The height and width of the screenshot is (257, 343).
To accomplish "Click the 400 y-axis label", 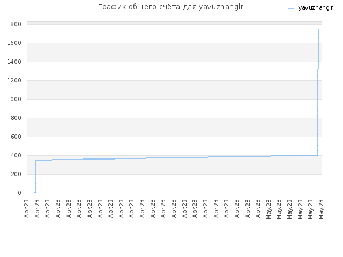I will [x=16, y=155].
